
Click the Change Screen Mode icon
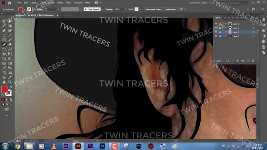pos(7,109)
